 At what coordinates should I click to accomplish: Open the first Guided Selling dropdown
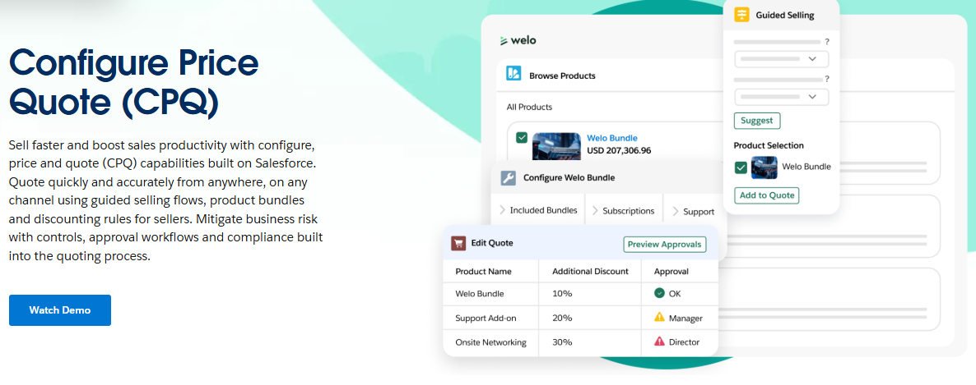[x=782, y=59]
